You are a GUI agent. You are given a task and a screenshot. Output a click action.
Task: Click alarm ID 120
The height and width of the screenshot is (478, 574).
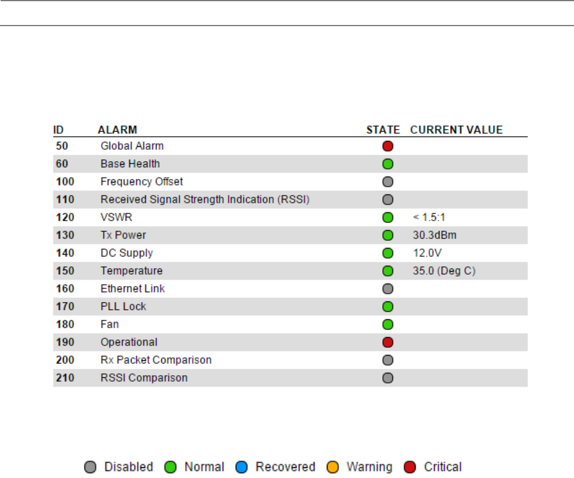[65, 218]
